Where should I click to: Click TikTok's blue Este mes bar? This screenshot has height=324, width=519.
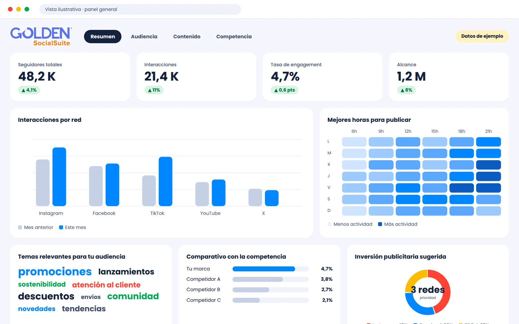click(x=166, y=181)
